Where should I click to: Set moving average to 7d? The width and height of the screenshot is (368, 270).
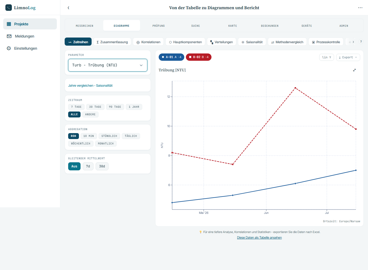(x=88, y=166)
